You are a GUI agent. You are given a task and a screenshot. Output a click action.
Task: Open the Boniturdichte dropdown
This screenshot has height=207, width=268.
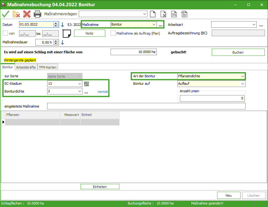pyautogui.click(x=80, y=91)
